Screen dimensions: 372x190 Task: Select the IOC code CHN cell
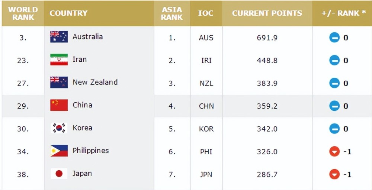(206, 106)
